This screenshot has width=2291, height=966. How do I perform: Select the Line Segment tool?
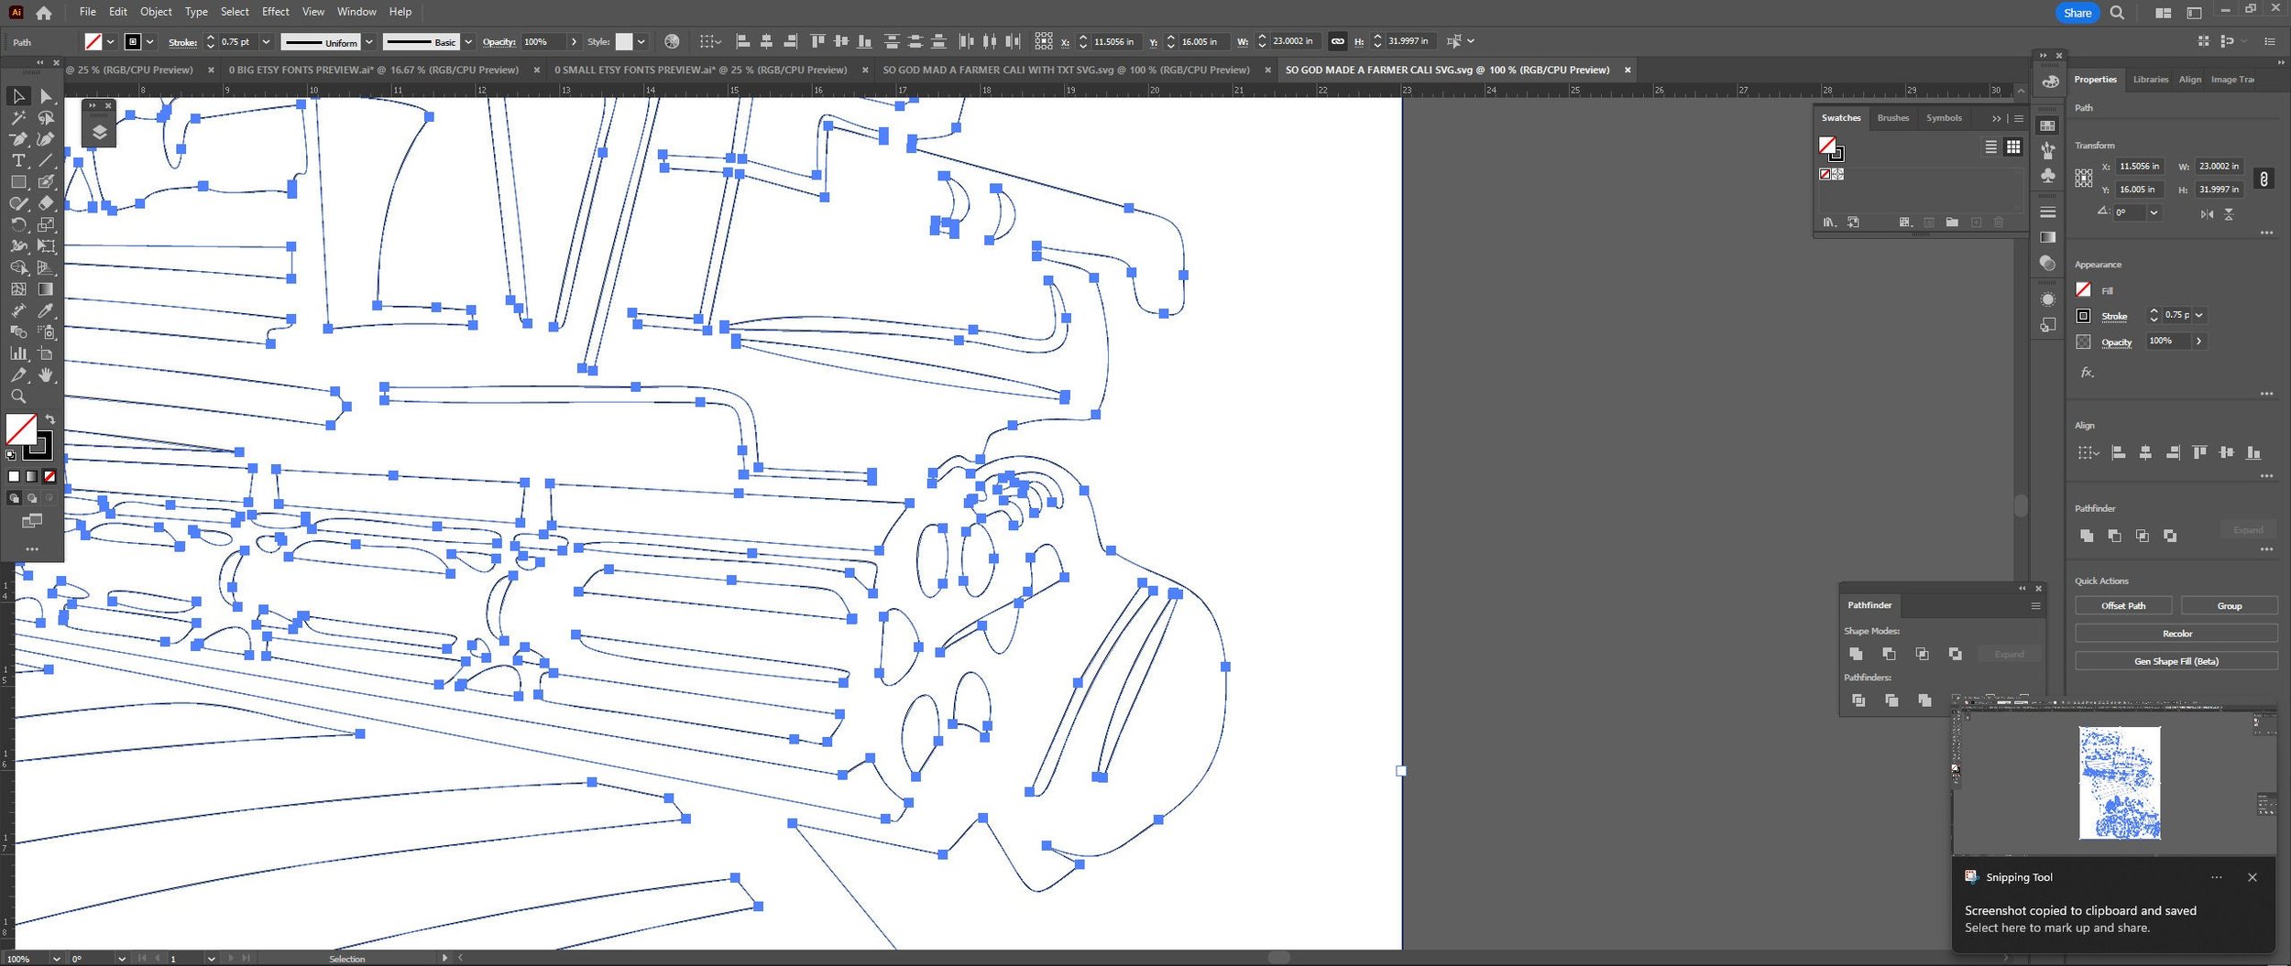click(x=46, y=160)
